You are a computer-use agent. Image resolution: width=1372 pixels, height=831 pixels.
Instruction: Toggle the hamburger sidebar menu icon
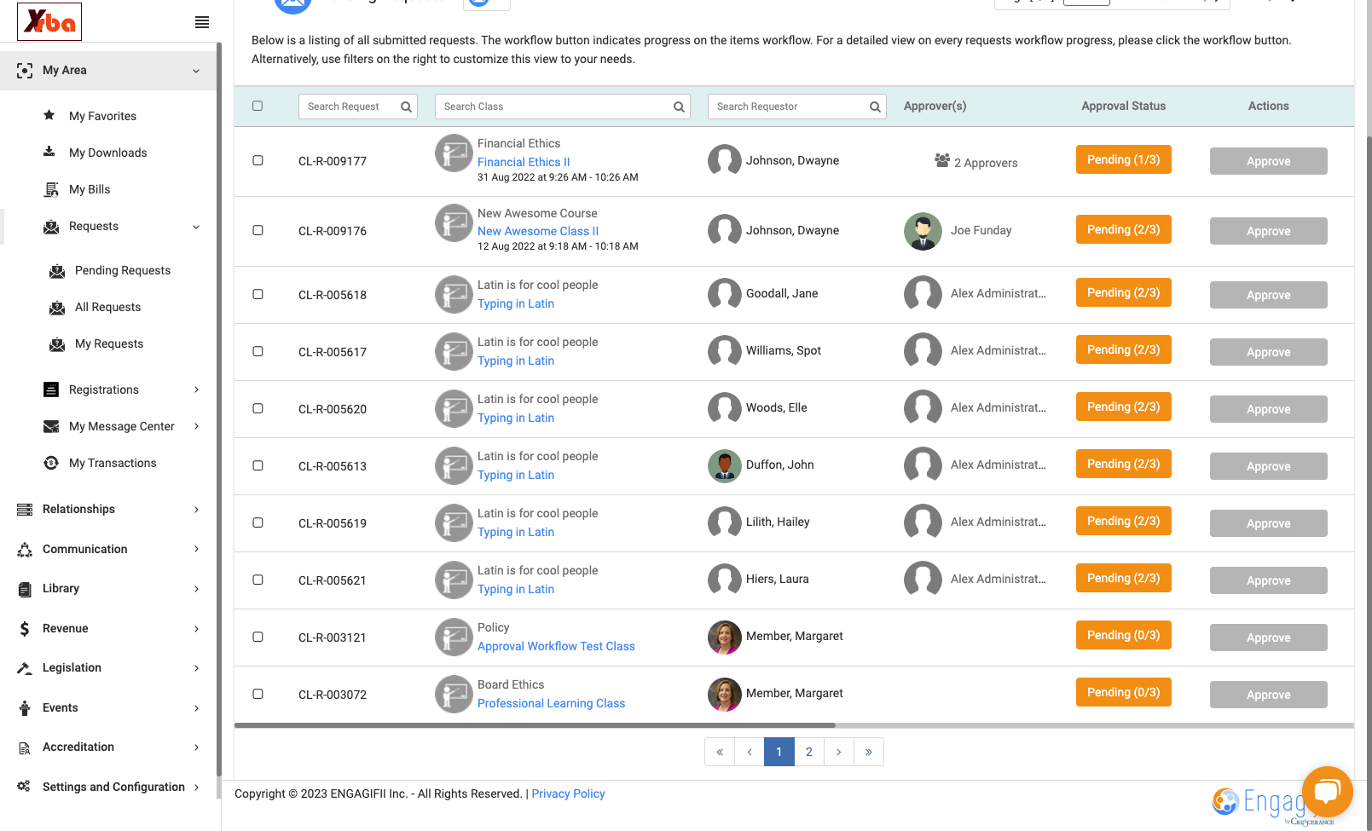[x=202, y=22]
